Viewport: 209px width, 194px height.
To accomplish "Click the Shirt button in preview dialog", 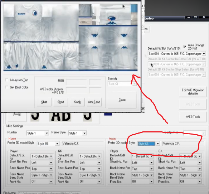I will tap(44, 102).
